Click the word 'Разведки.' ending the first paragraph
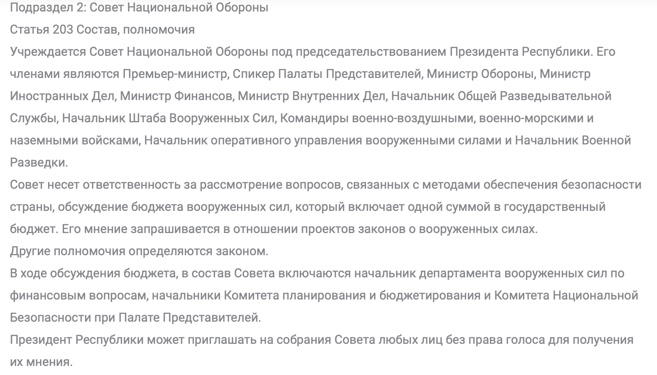 click(x=39, y=162)
